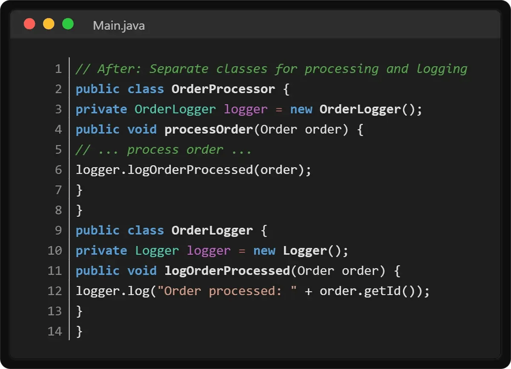Click 'new Logger()' on line 10
511x369 pixels.
tap(297, 251)
